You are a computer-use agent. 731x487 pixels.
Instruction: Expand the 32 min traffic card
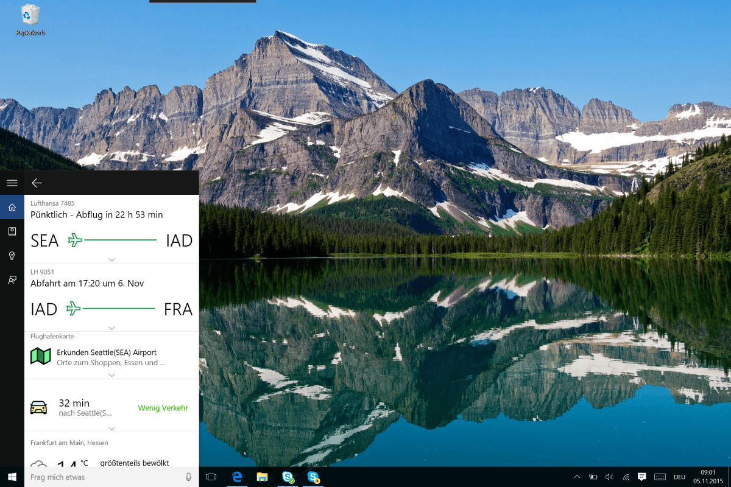[x=111, y=429]
